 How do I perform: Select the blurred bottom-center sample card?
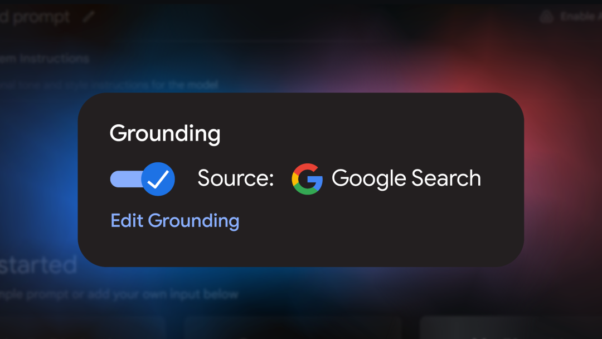293,328
